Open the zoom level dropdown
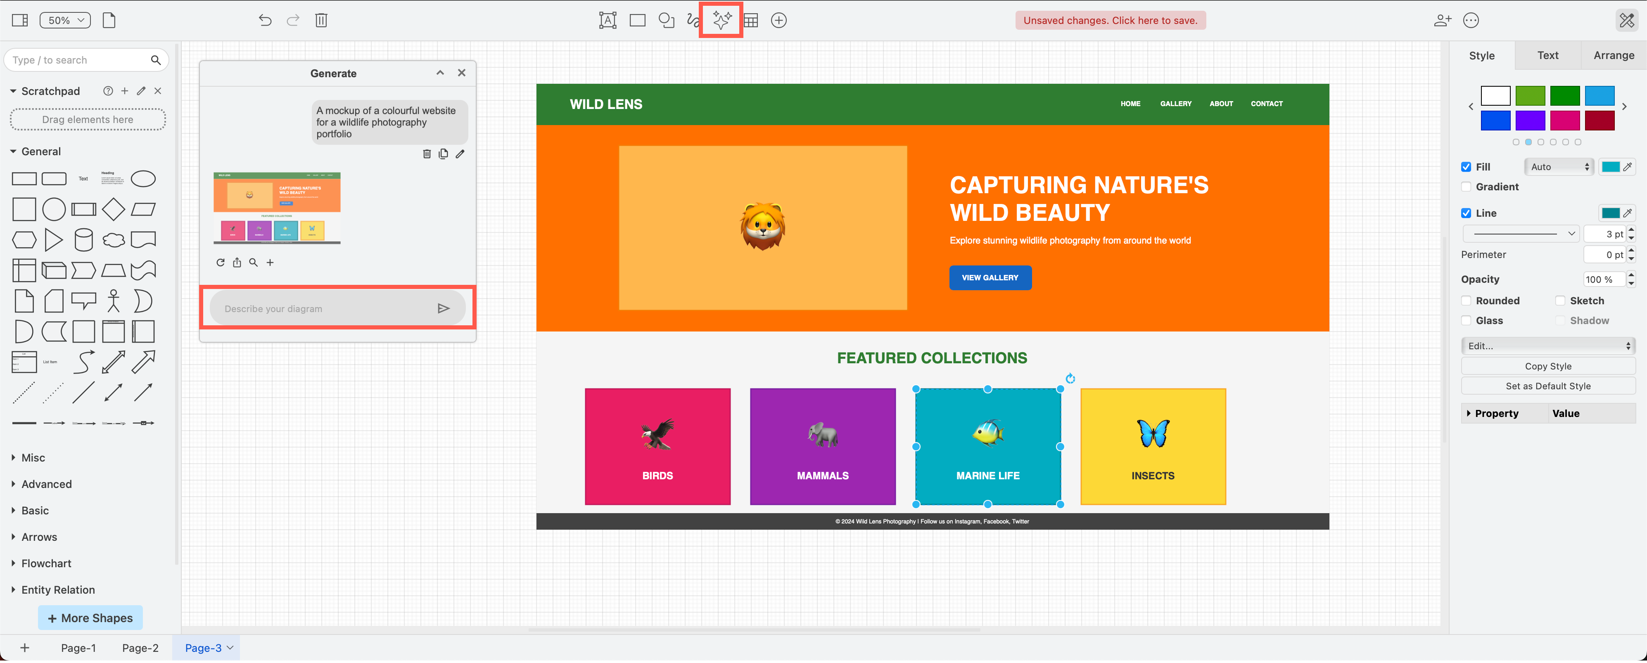 [x=64, y=20]
